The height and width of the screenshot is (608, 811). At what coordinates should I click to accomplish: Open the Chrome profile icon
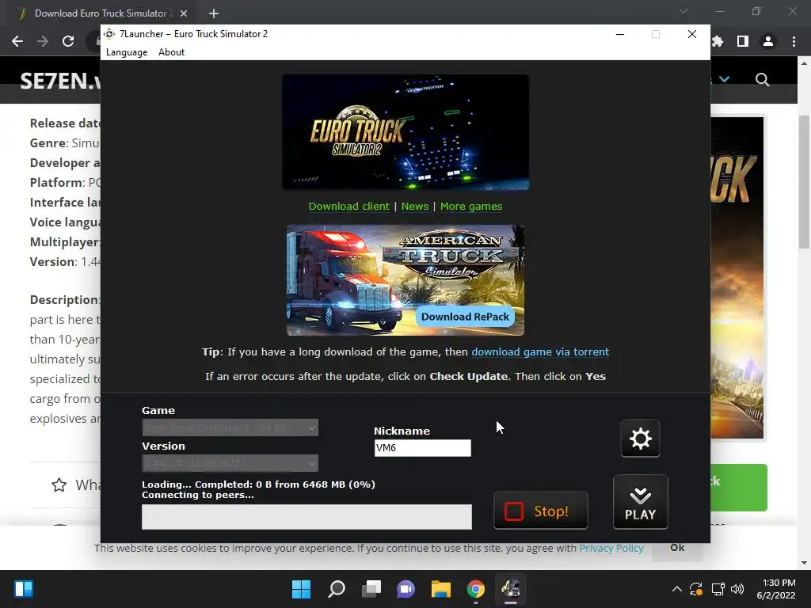[x=768, y=41]
